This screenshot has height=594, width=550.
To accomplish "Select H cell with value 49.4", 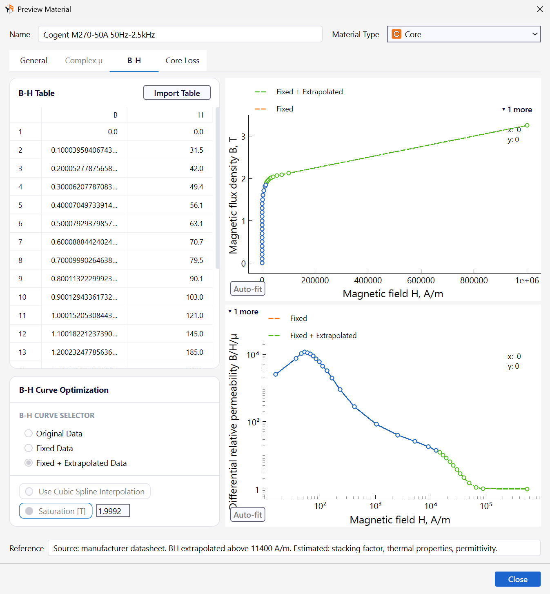I will point(170,187).
